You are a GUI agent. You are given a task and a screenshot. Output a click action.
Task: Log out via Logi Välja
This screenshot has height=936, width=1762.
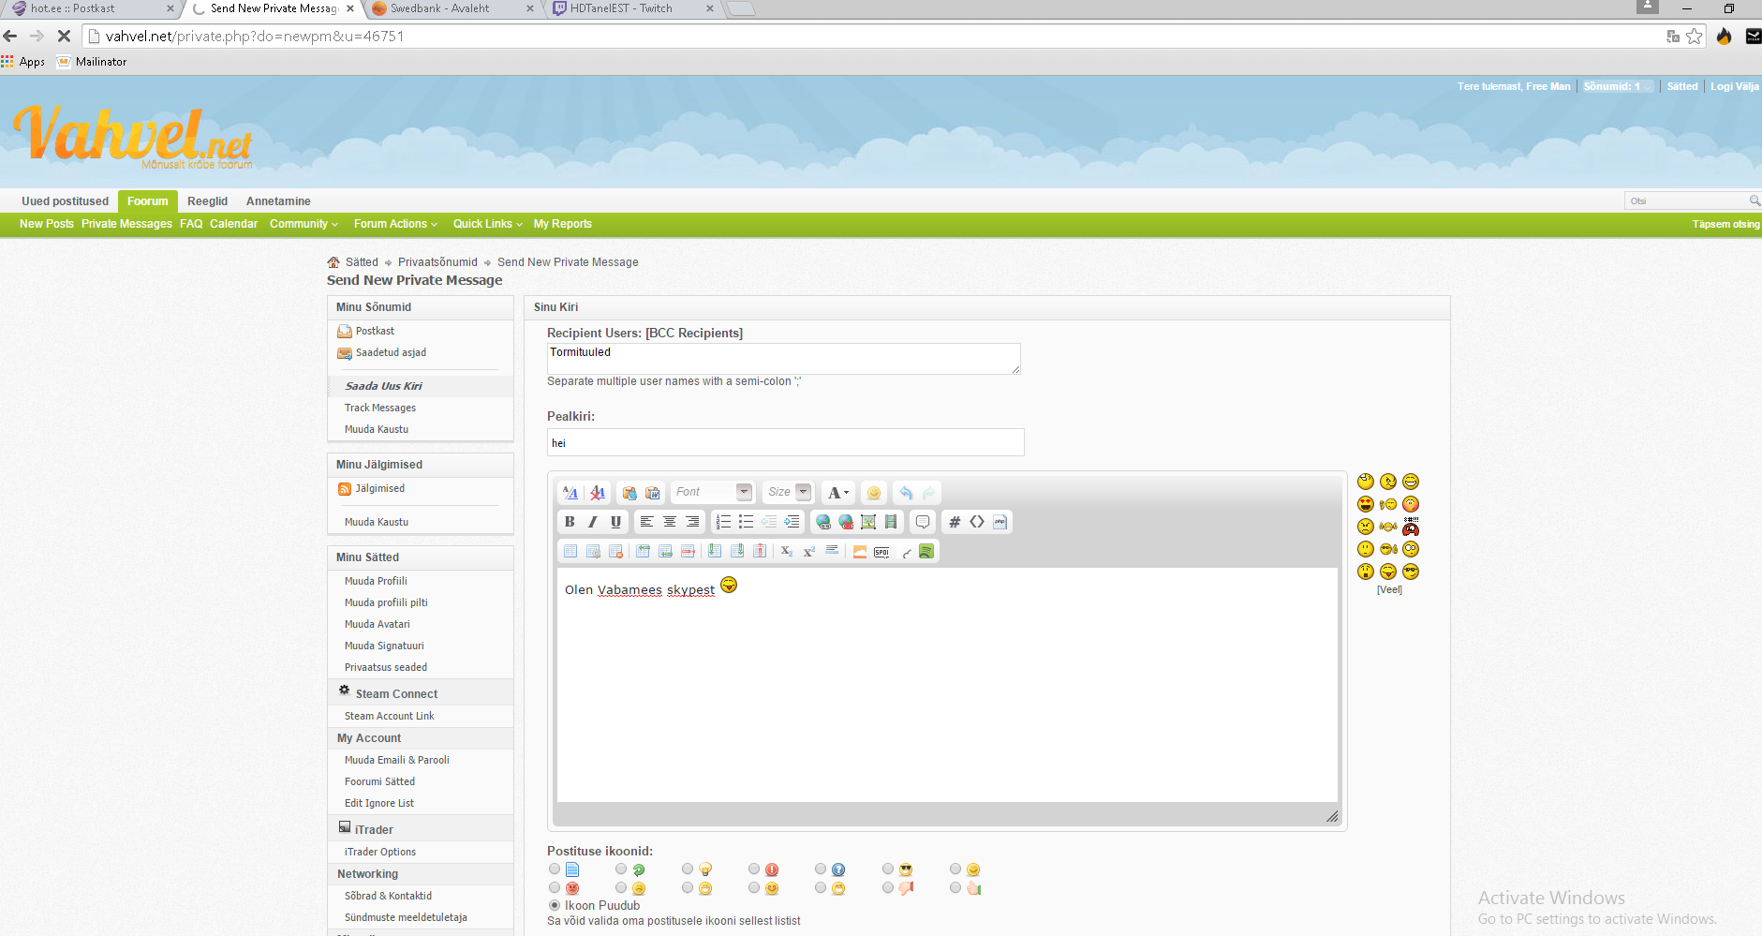(1735, 86)
